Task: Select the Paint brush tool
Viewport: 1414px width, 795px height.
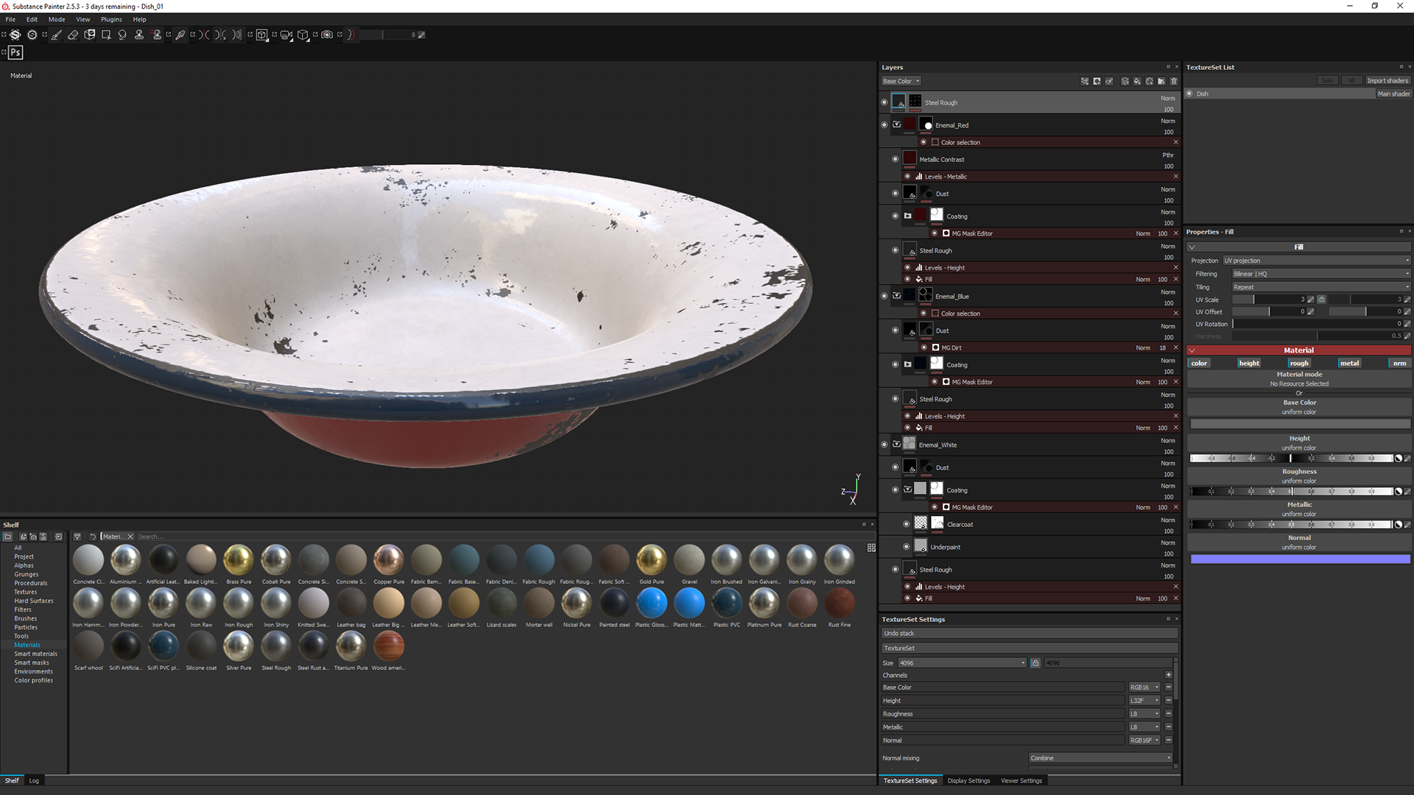Action: click(x=56, y=35)
